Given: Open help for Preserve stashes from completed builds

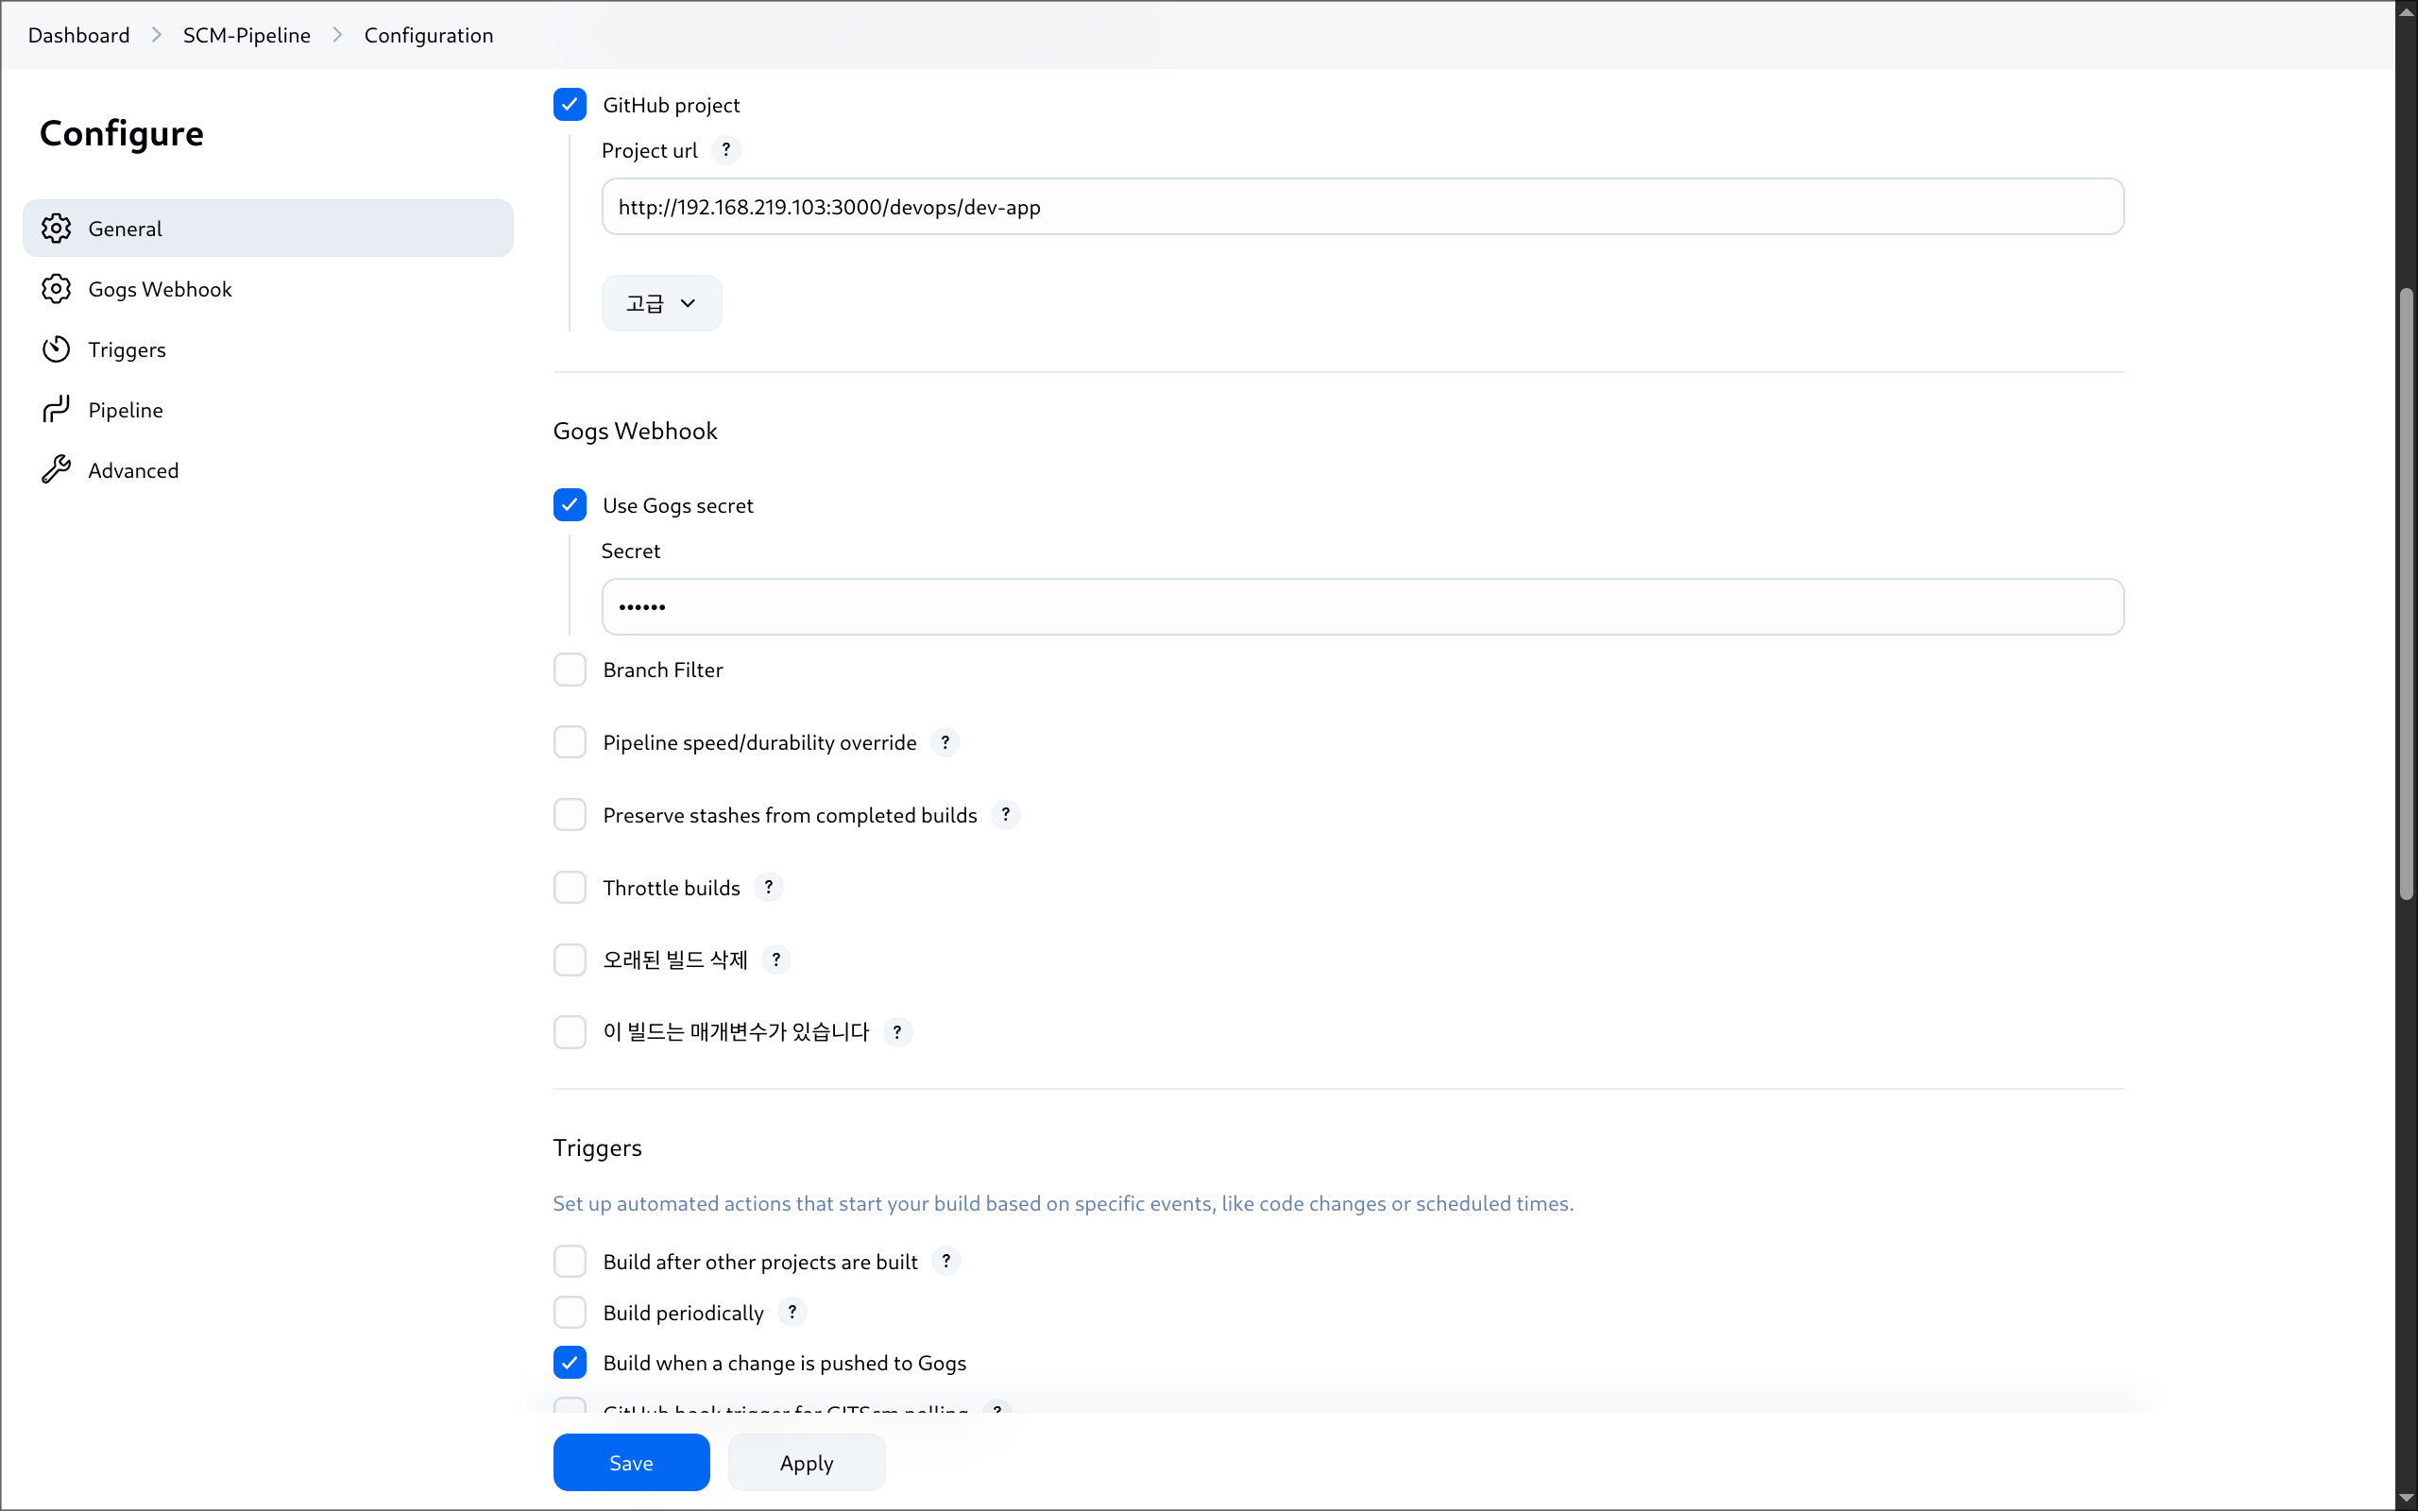Looking at the screenshot, I should click(x=1006, y=814).
